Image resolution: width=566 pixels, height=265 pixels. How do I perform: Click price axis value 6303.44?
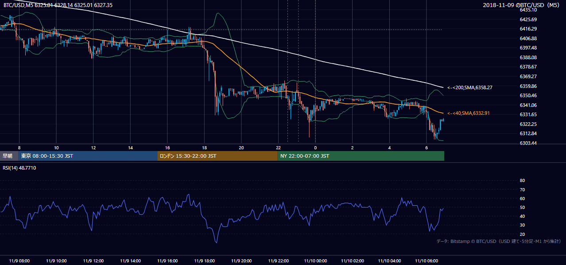tap(528, 143)
